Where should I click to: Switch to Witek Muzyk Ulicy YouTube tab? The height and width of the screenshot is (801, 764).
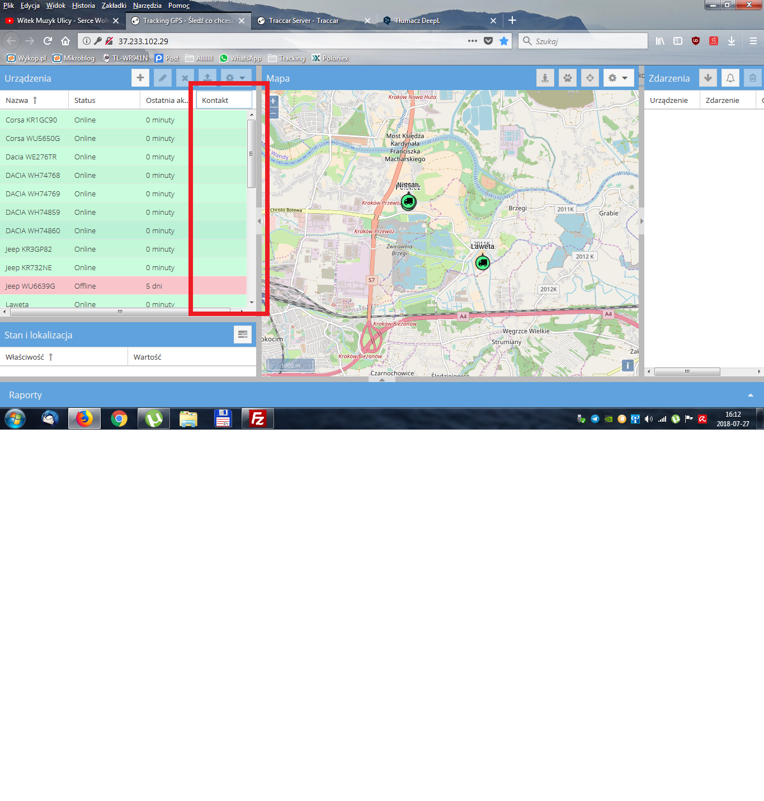pyautogui.click(x=62, y=21)
